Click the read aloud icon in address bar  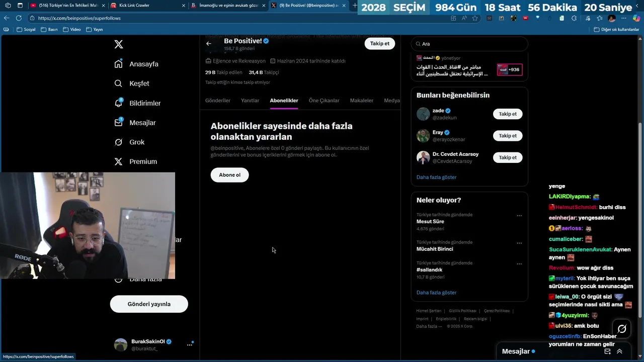point(464,18)
